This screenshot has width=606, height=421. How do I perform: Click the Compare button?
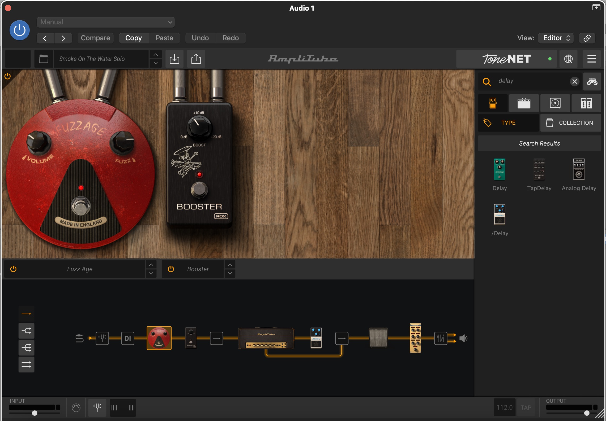click(x=95, y=38)
